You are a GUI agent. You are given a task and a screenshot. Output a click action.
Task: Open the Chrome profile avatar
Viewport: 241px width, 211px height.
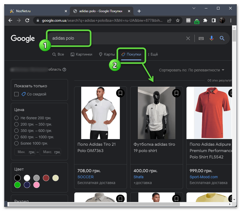pyautogui.click(x=222, y=20)
